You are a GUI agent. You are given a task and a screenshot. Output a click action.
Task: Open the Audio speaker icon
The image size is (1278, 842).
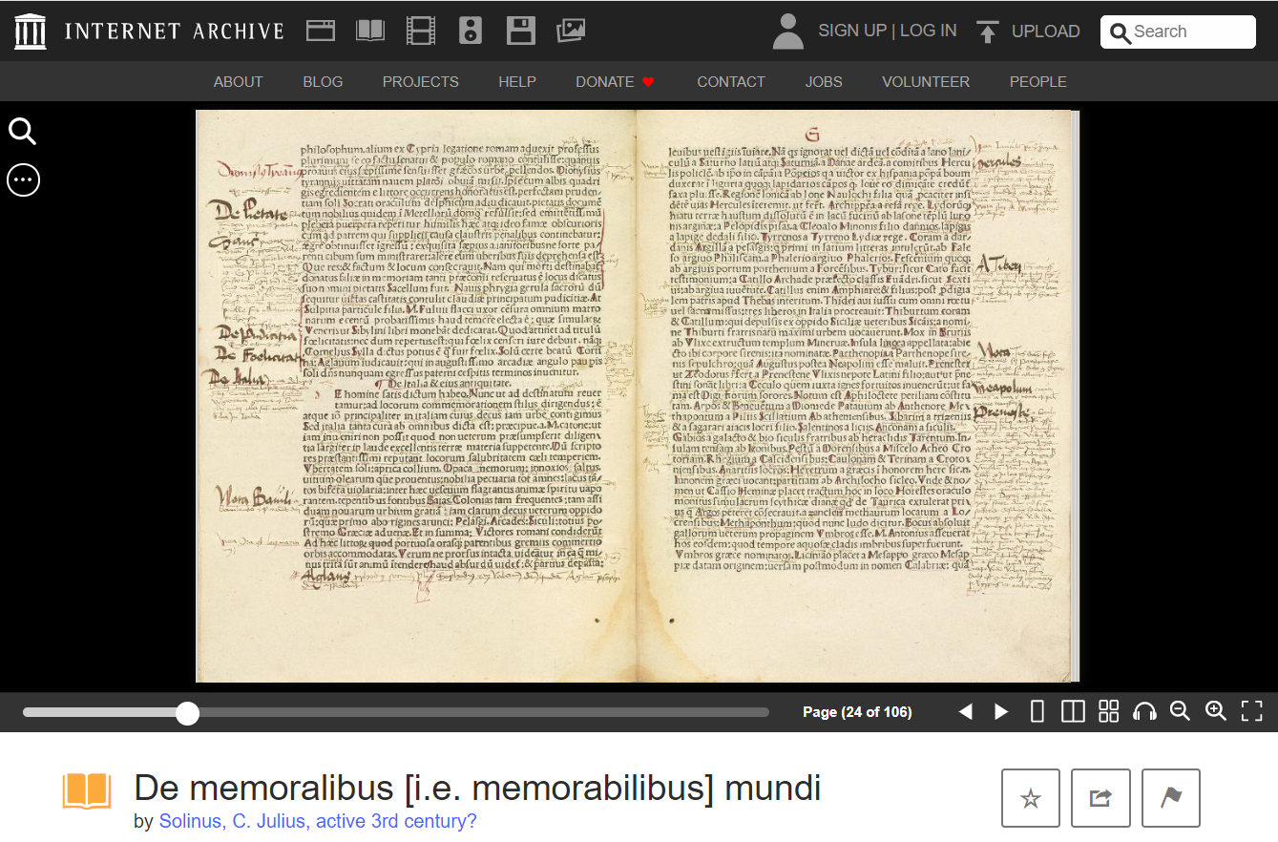[471, 31]
